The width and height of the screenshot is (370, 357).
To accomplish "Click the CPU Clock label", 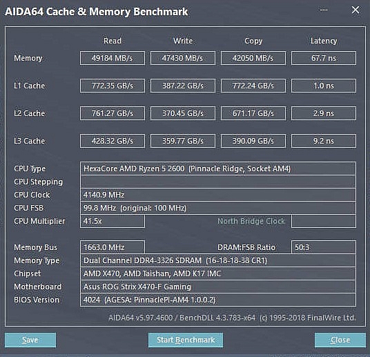I will coord(32,195).
